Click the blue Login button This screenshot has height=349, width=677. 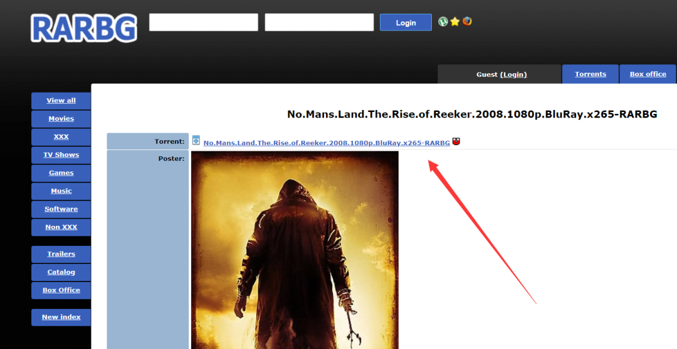coord(406,23)
